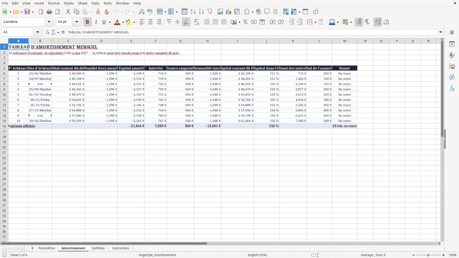Click Sort Ascending icon

pyautogui.click(x=193, y=12)
